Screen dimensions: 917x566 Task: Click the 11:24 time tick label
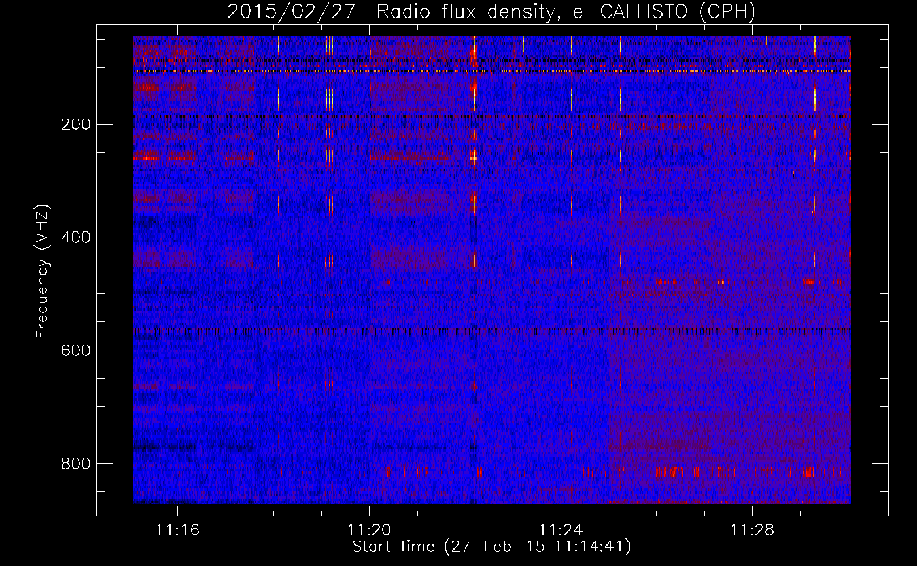pos(561,530)
